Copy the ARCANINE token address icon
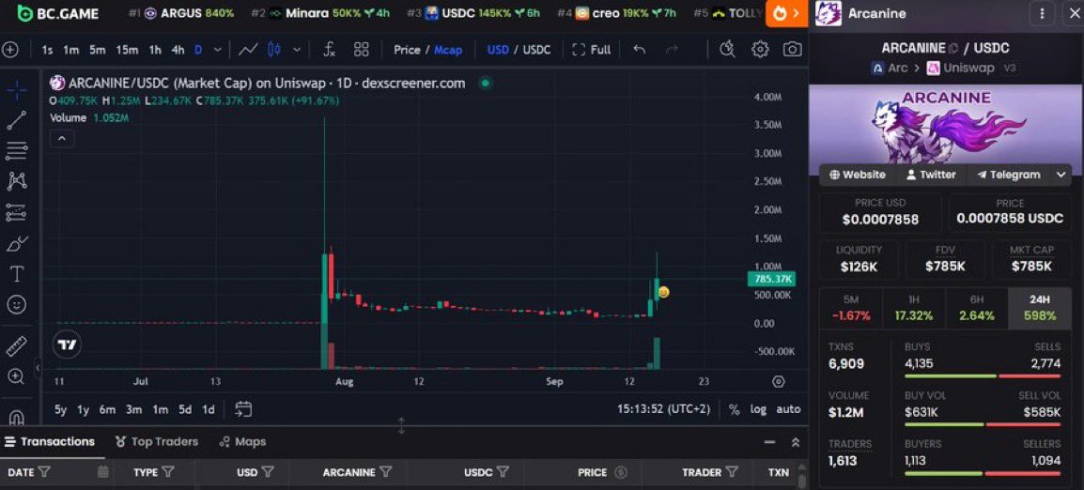 954,49
